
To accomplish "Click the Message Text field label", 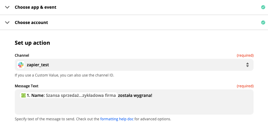I will coord(26,86).
